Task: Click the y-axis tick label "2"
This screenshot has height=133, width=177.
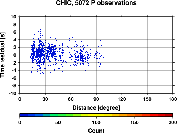Action: 15,48
